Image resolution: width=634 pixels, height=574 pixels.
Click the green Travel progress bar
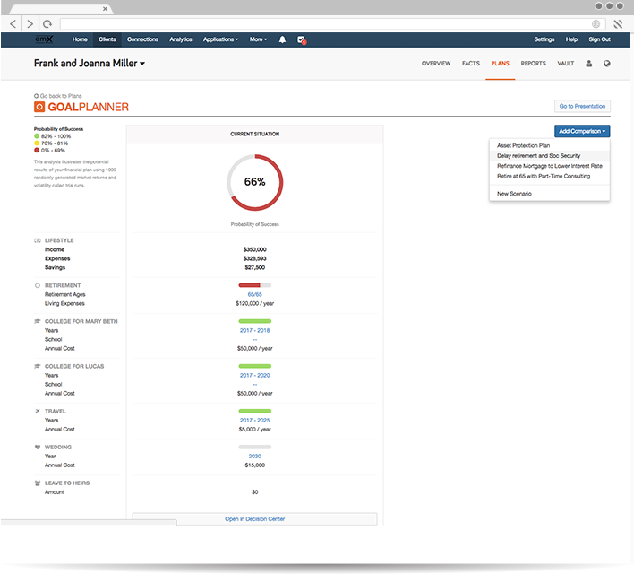coord(254,411)
